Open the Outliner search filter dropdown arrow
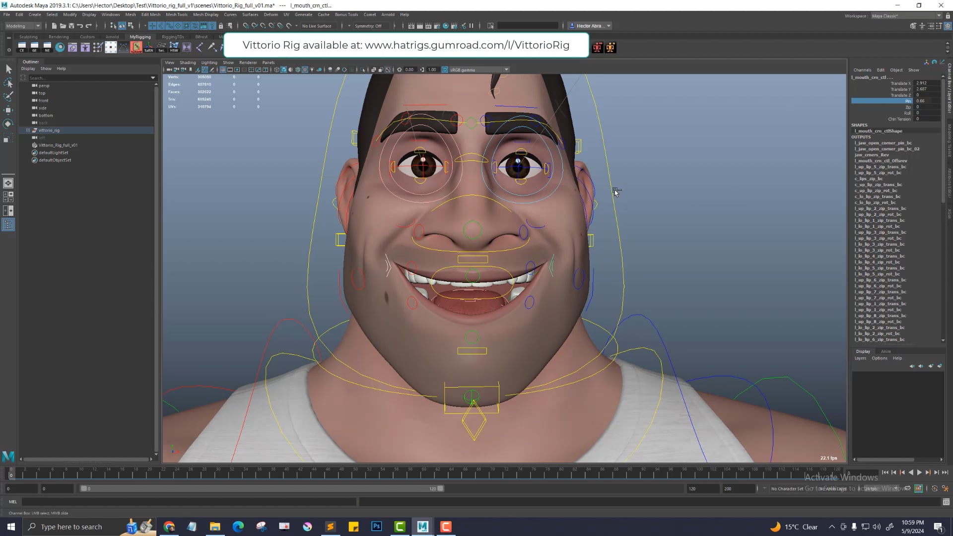 pos(153,78)
